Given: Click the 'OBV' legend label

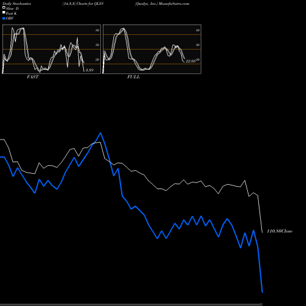Looking at the screenshot, I should point(10,18).
